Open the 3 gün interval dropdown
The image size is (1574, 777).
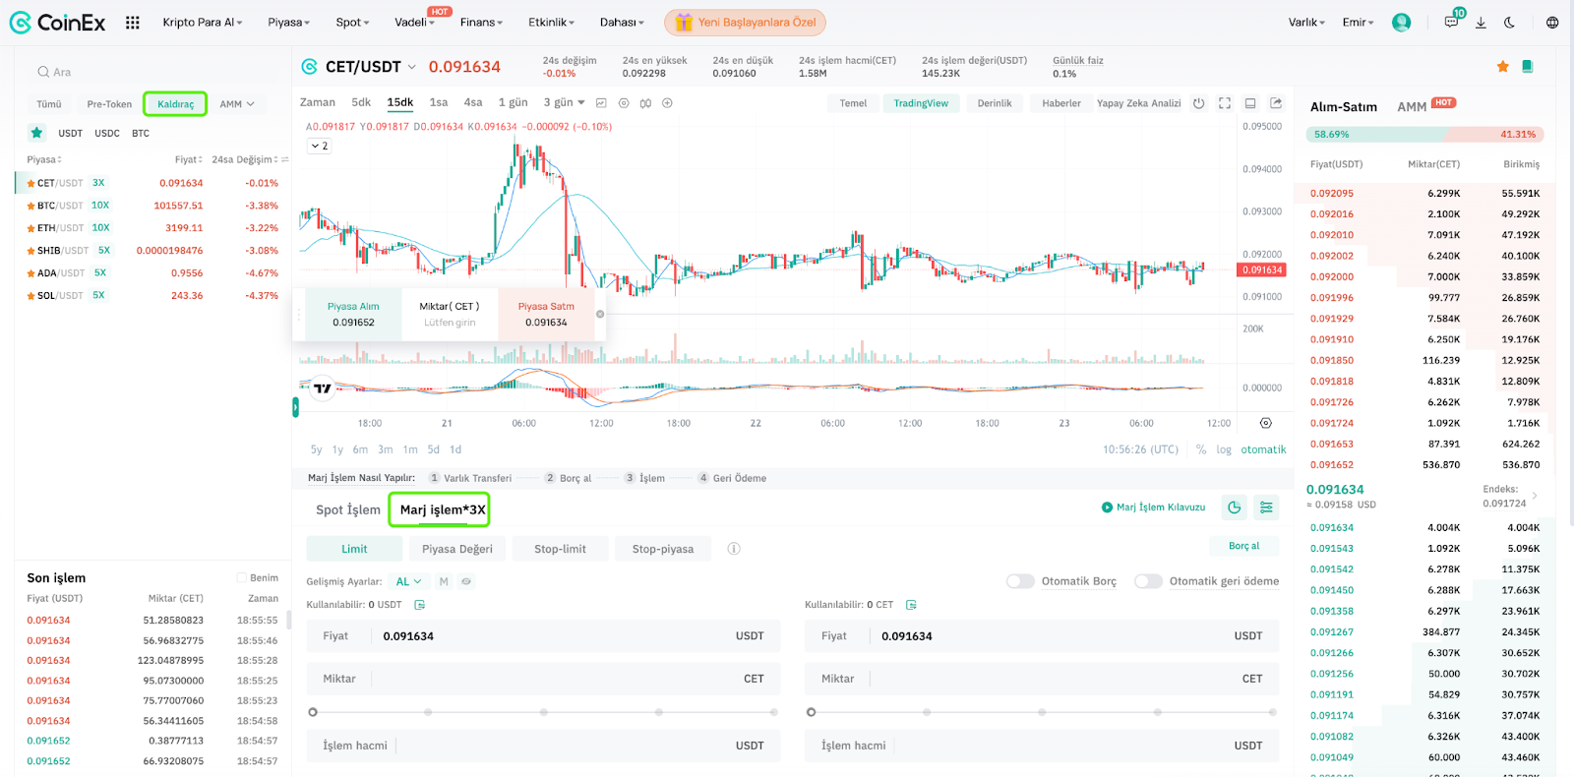(x=564, y=102)
